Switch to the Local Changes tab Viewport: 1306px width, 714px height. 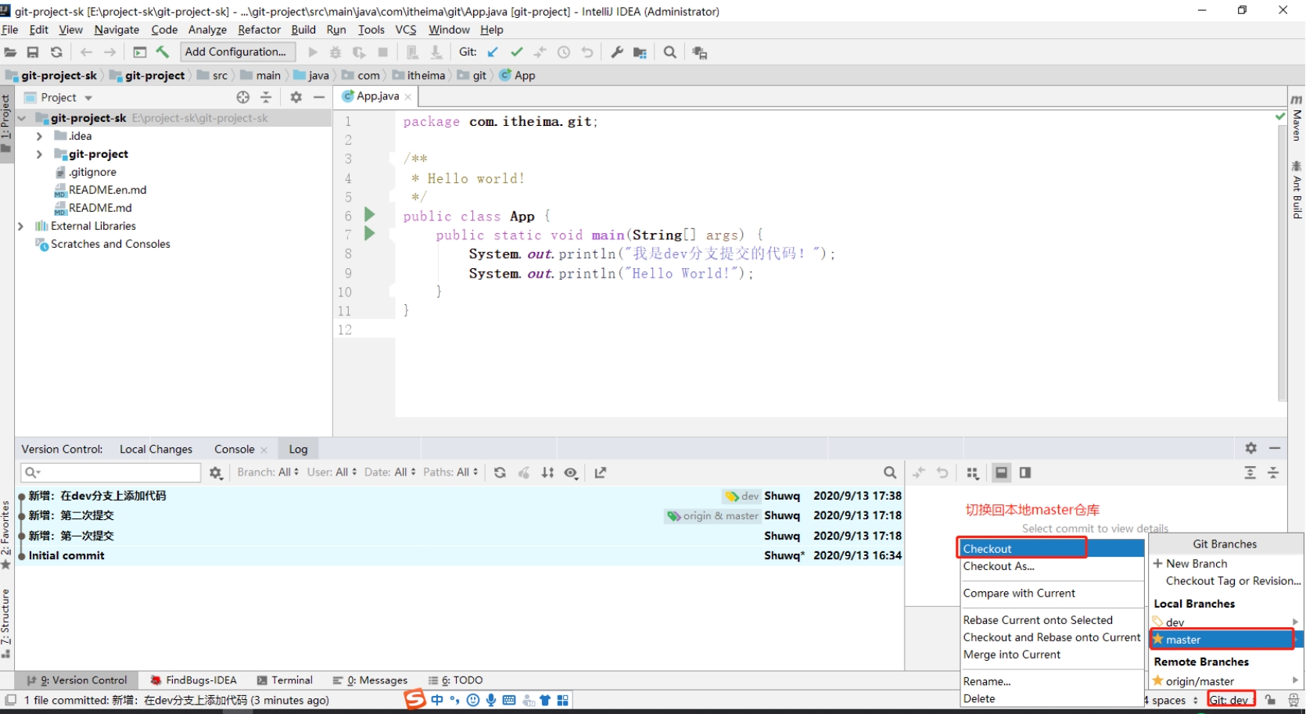tap(156, 449)
